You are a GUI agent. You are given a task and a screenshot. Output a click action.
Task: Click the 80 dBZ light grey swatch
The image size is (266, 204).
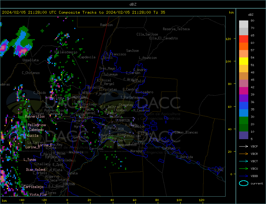point(244,24)
